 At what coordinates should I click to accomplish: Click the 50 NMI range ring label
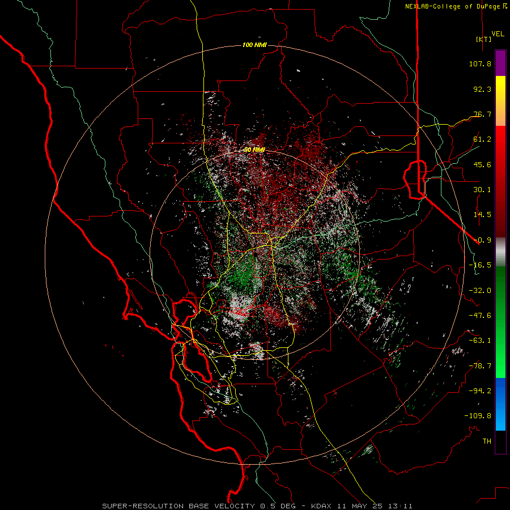(x=254, y=150)
